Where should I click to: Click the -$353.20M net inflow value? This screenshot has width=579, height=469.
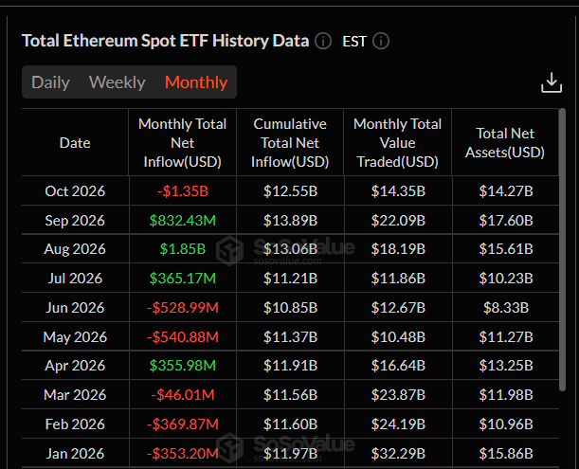pyautogui.click(x=182, y=453)
